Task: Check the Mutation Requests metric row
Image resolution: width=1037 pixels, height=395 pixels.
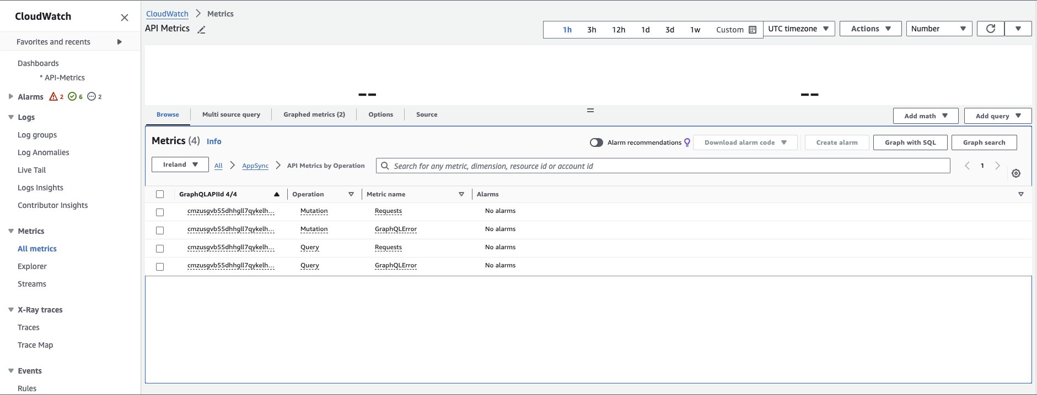Action: click(x=160, y=212)
